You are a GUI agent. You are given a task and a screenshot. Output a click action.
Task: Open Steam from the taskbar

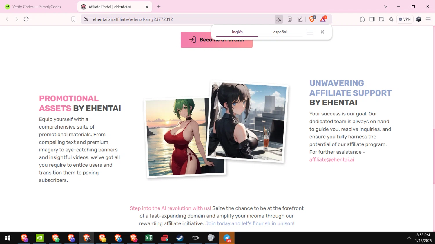[180, 238]
